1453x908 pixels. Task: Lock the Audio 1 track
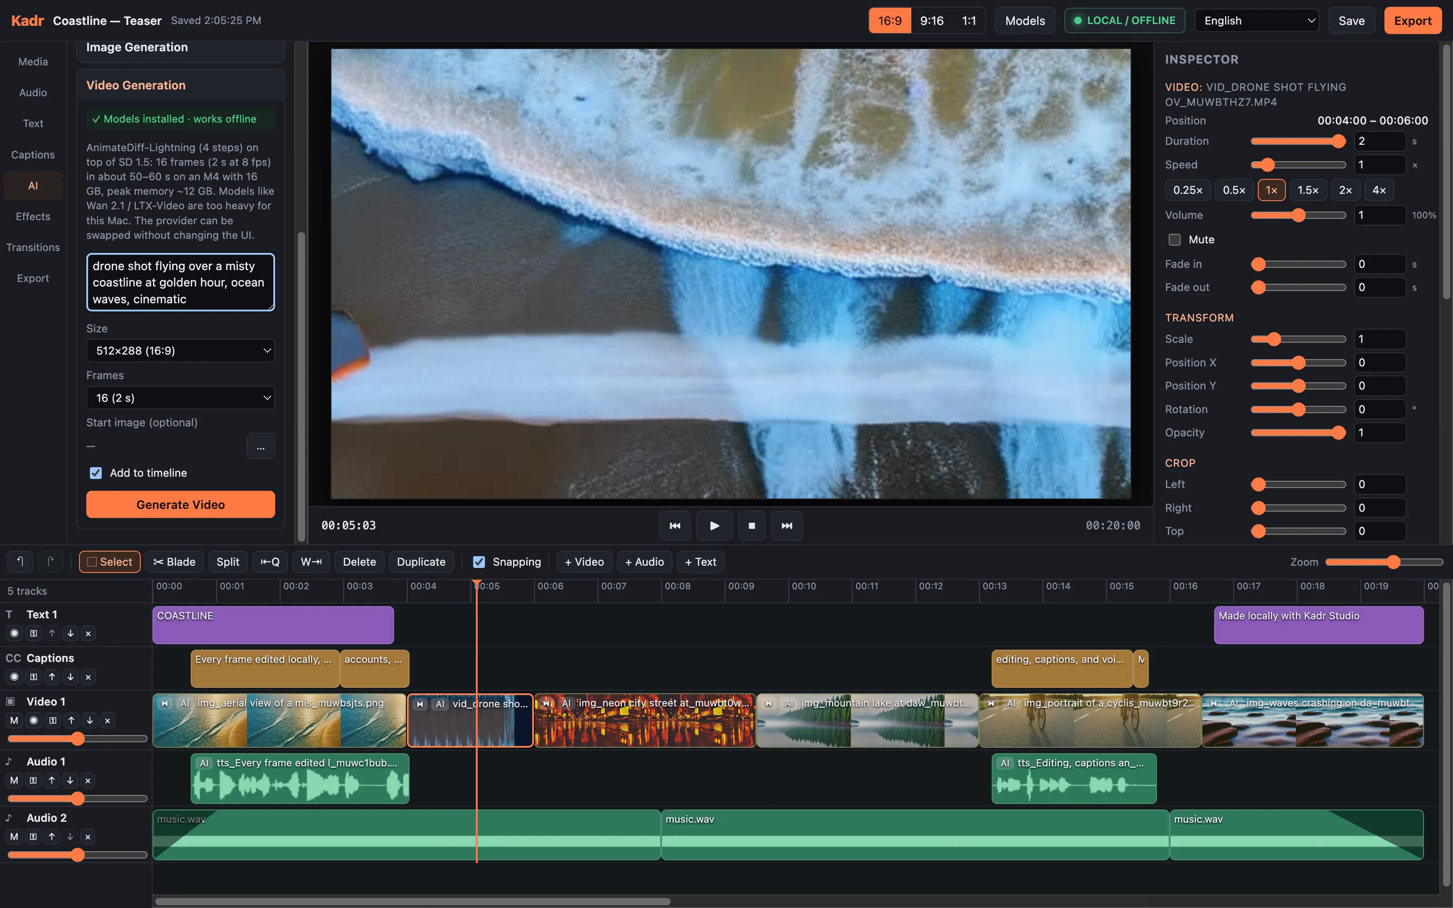click(x=33, y=780)
